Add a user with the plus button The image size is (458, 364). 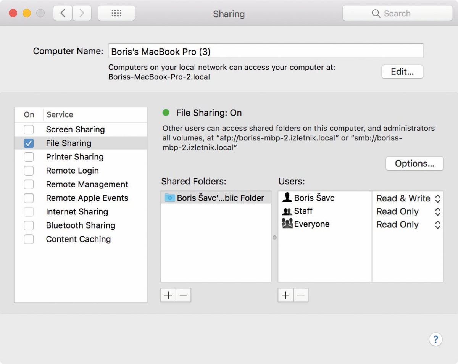tap(285, 295)
